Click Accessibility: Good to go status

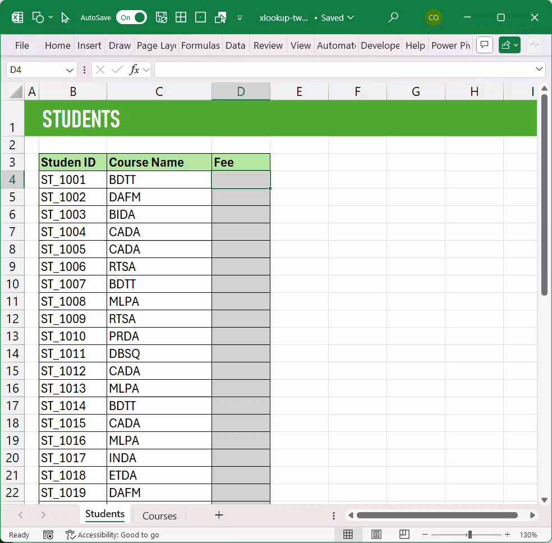(112, 535)
